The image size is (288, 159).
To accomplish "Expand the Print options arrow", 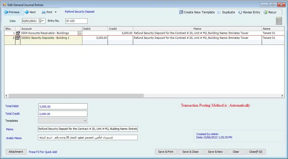I will tap(56, 12).
